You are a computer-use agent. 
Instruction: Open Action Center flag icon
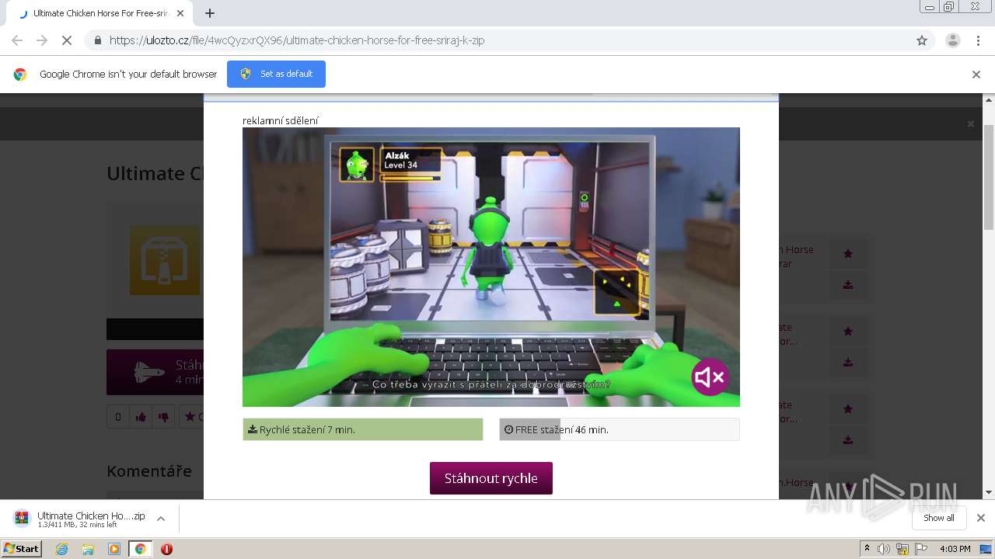921,549
